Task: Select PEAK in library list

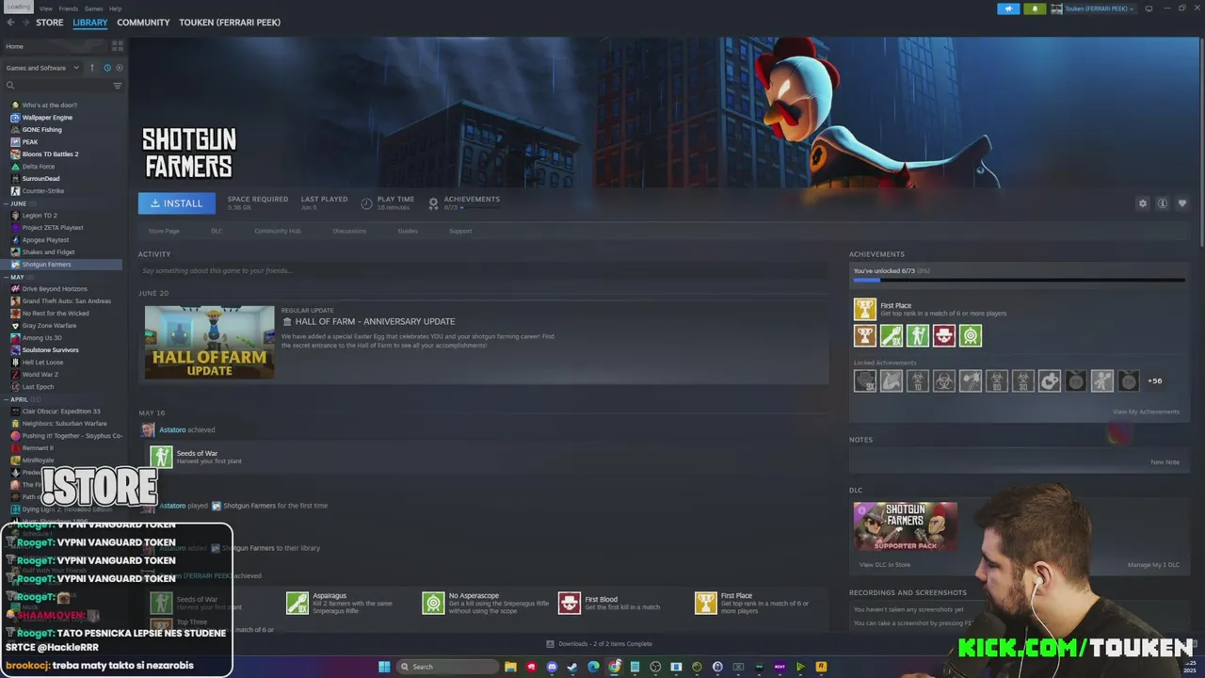Action: pos(30,142)
